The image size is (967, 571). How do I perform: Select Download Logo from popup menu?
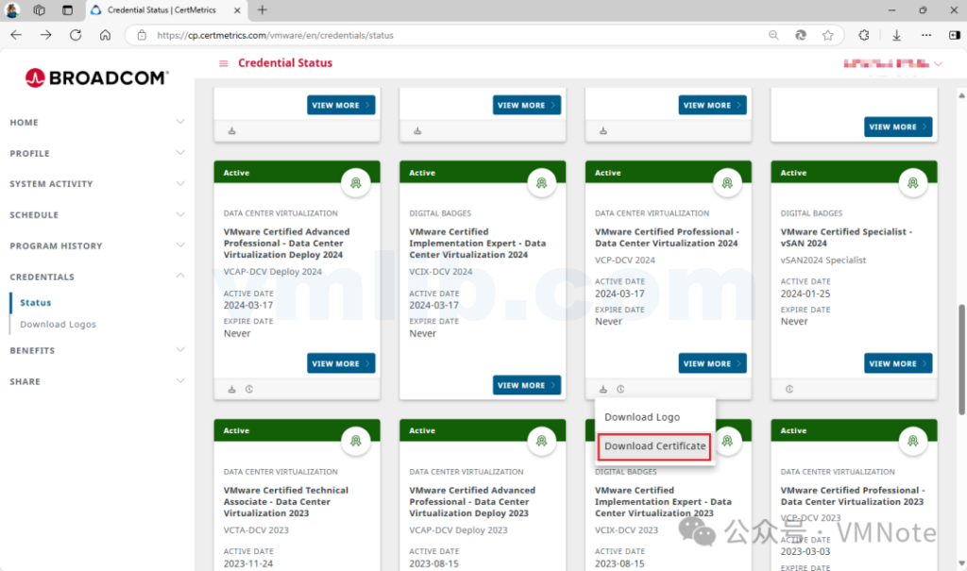(642, 417)
